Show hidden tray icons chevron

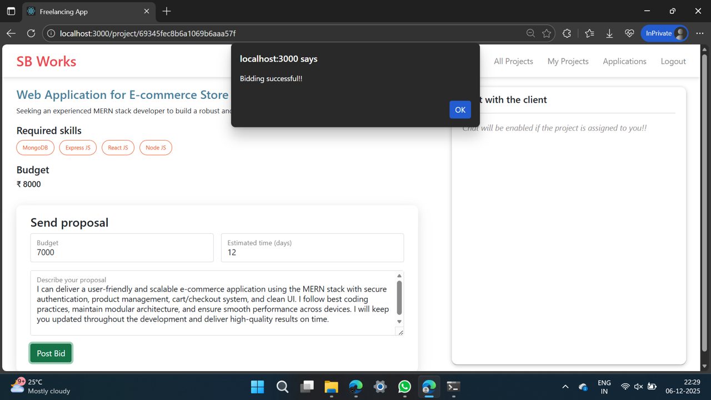click(x=565, y=387)
